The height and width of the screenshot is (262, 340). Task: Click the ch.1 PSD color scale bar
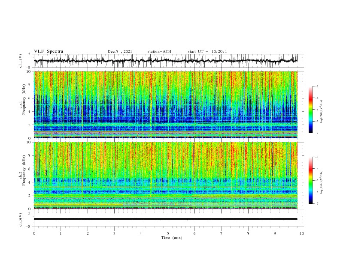pyautogui.click(x=310, y=110)
